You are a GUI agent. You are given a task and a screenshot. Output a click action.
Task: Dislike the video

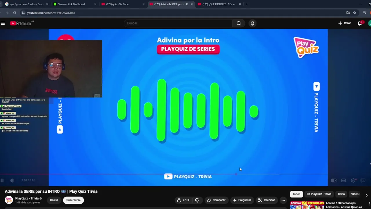tap(197, 200)
